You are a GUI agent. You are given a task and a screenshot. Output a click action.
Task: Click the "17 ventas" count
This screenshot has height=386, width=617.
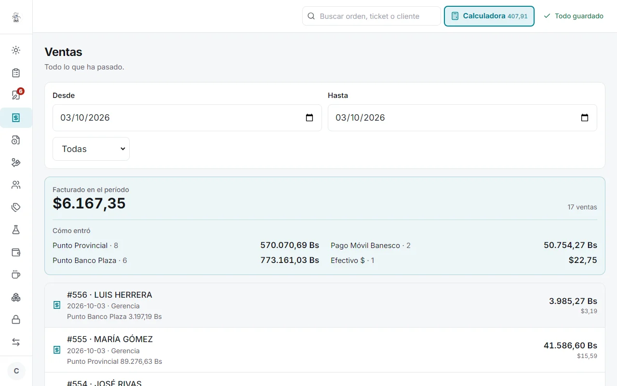[x=582, y=207]
